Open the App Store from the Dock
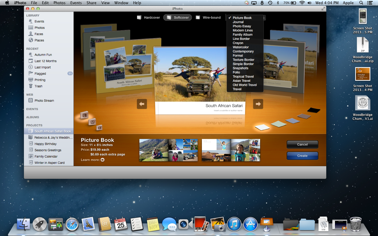Image resolution: width=378 pixels, height=236 pixels. (251, 224)
